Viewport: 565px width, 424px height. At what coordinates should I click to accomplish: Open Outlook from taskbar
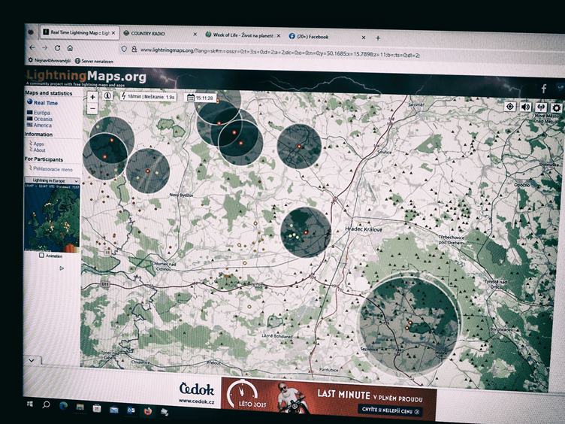click(131, 410)
